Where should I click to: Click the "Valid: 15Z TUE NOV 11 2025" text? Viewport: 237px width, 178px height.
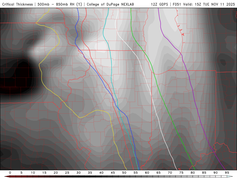(x=209, y=4)
